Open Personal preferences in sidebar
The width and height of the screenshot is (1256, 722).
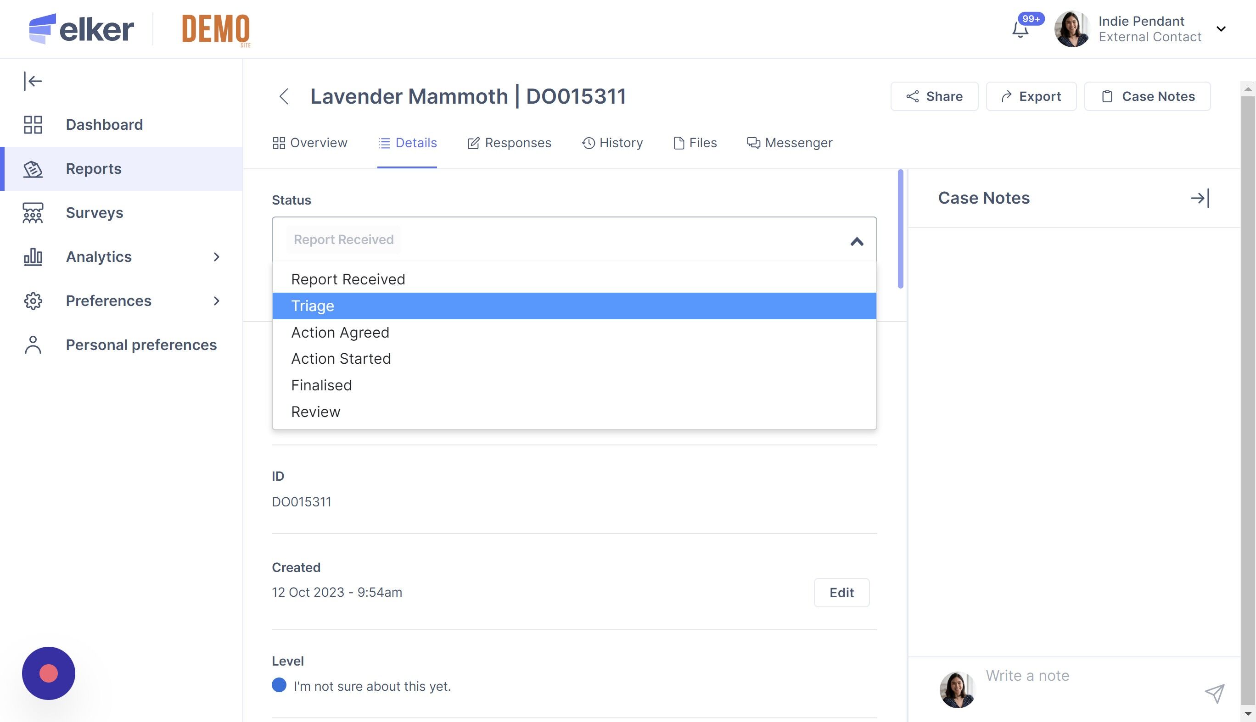click(x=141, y=344)
